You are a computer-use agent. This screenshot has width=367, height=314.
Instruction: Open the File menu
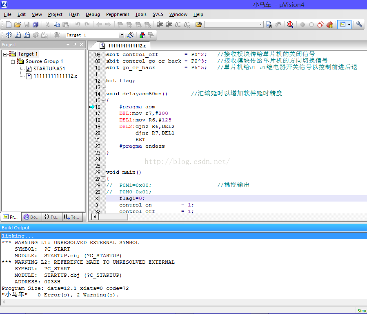tap(7, 14)
